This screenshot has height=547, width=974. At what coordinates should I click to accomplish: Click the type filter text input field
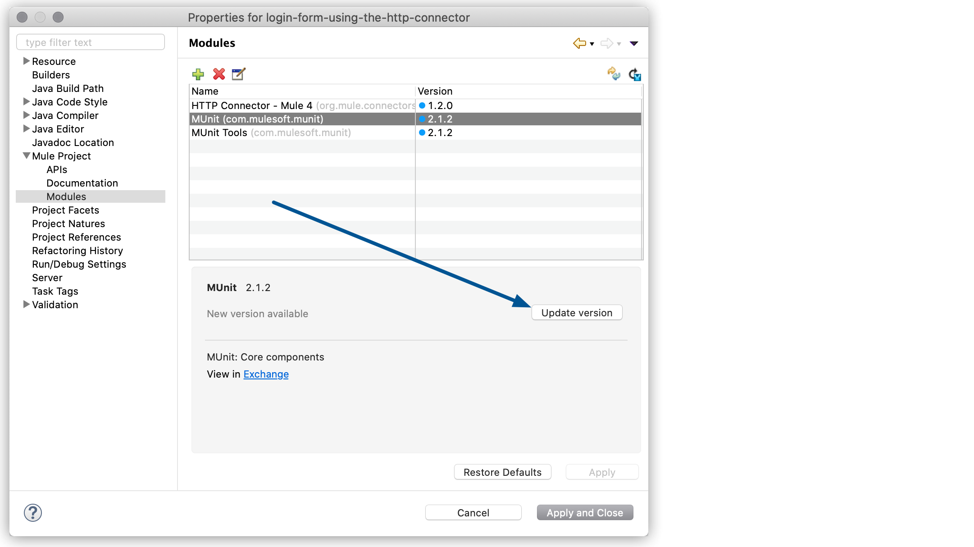[90, 42]
